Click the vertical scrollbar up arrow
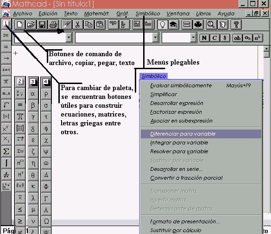This screenshot has width=271, height=234. [266, 49]
